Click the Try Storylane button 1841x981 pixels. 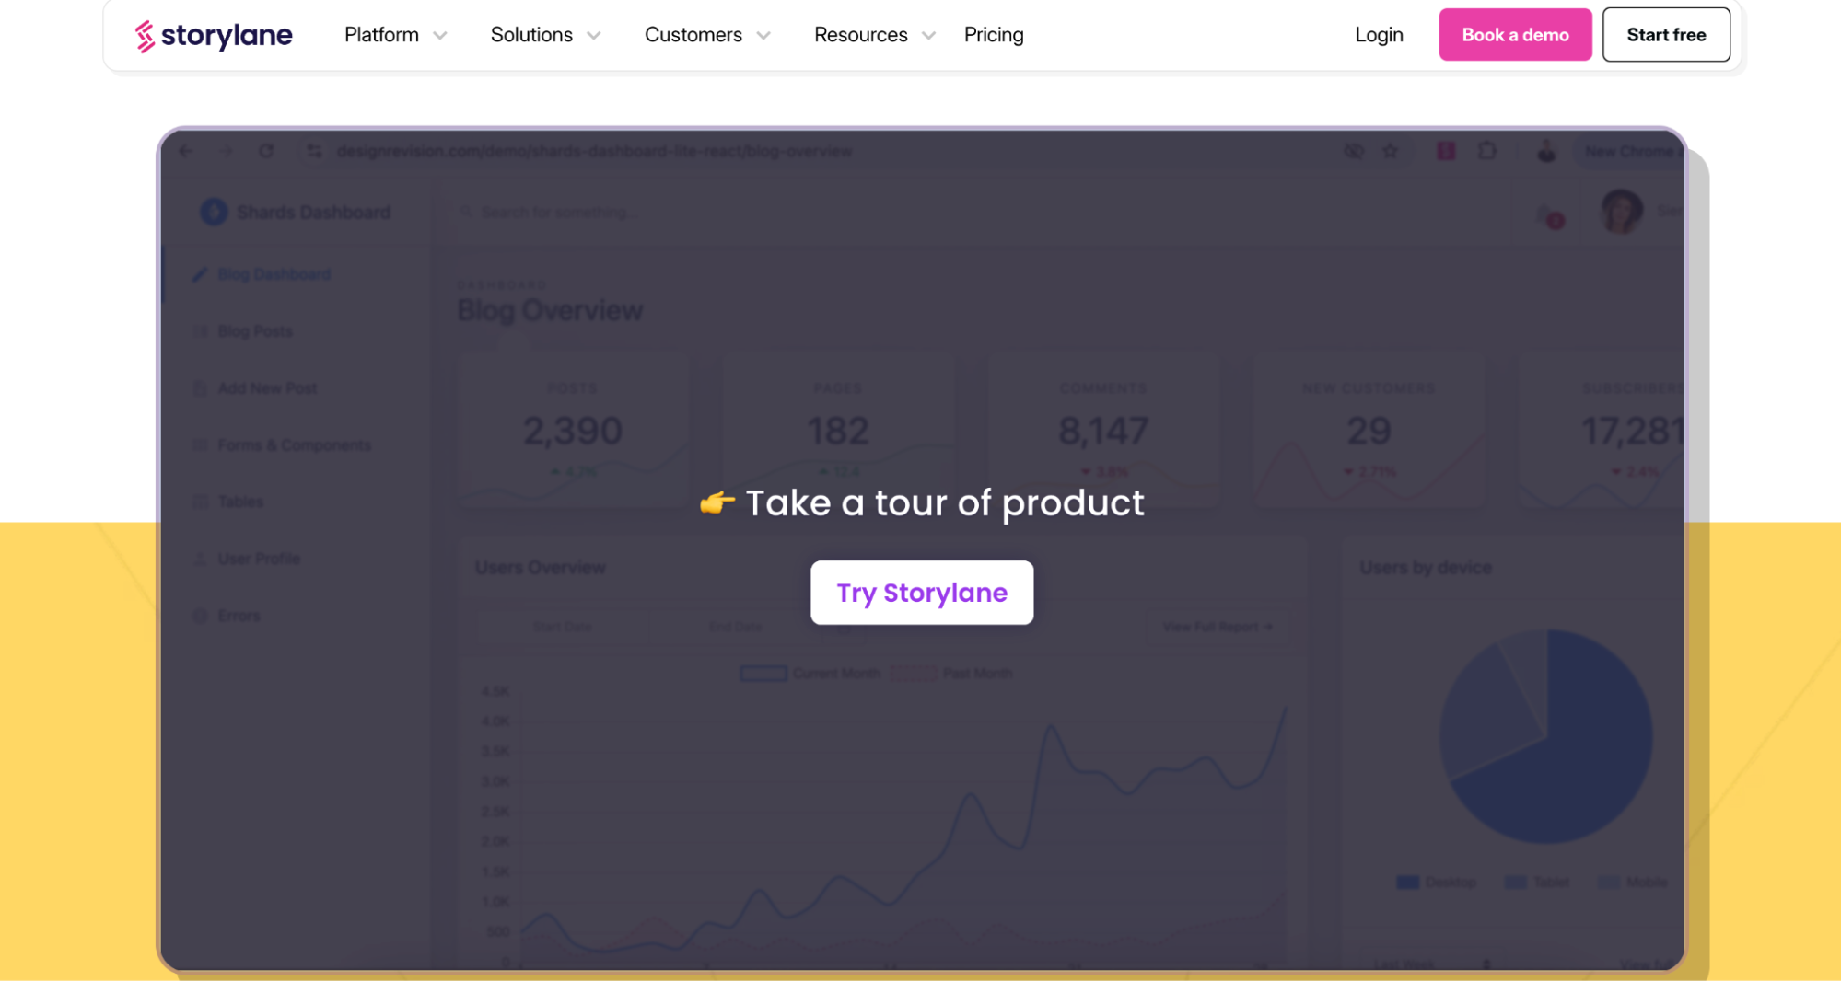tap(922, 593)
